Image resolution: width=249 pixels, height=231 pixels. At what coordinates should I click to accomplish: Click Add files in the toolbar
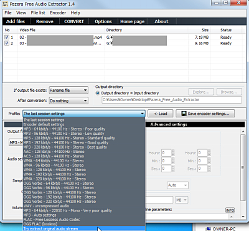(16, 21)
